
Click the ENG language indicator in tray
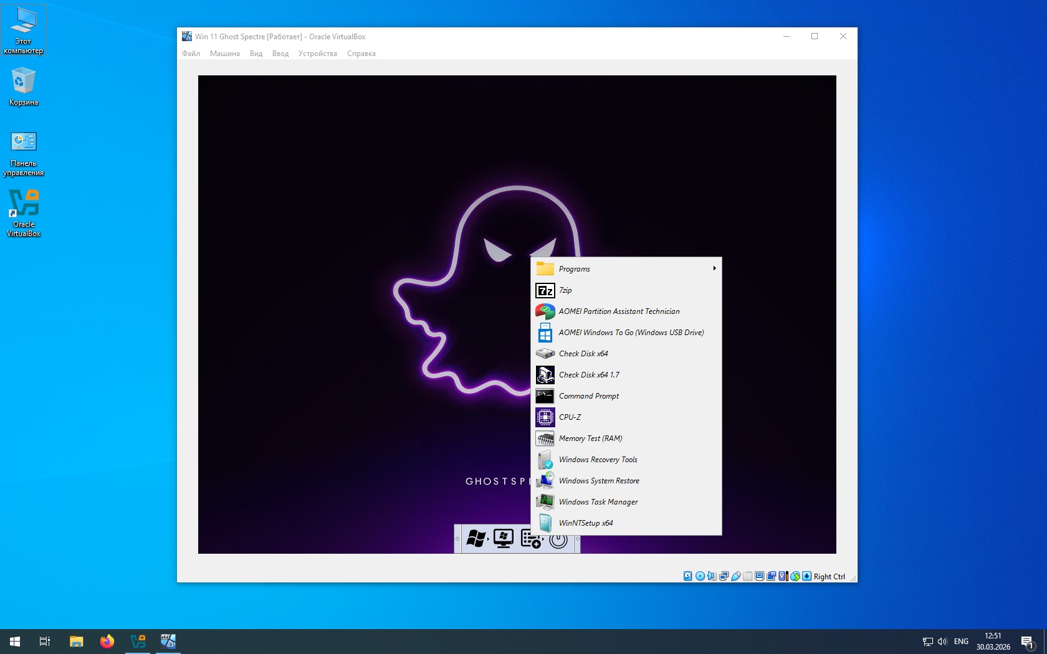tap(961, 641)
